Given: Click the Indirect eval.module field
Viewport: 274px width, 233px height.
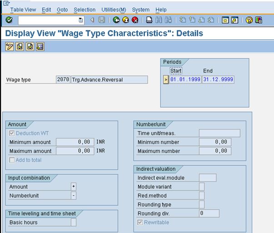Looking at the screenshot, I should [208, 178].
